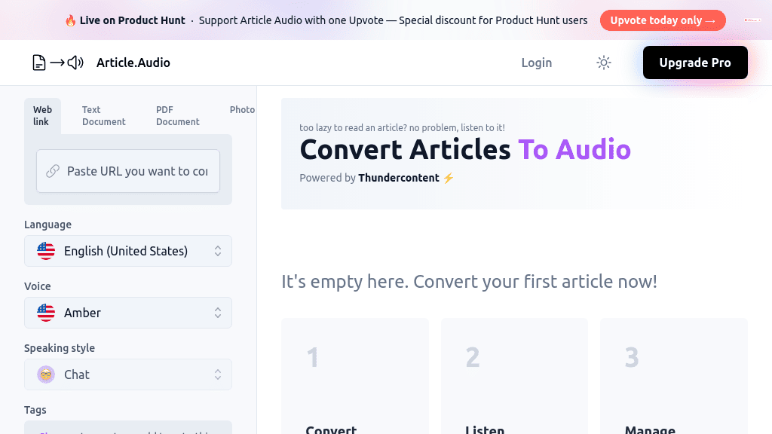Open the Language selection dropdown
Screen dimensions: 772x434
click(x=127, y=251)
